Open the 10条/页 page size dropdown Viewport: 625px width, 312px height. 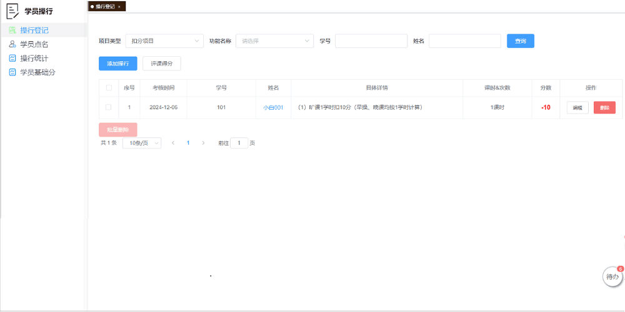141,143
